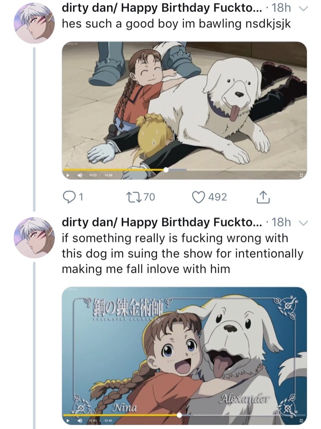Click the first video's progress scrubber
This screenshot has height=429, width=321.
[x=166, y=170]
